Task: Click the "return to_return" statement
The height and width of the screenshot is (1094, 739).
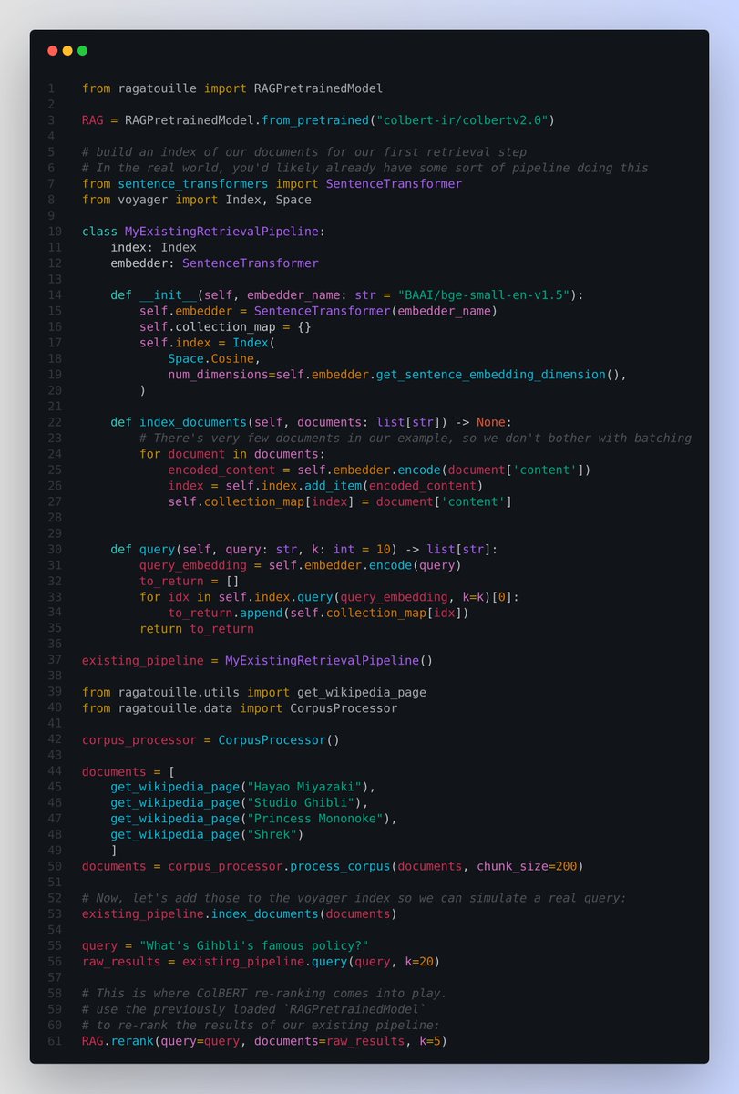Action: pos(197,628)
